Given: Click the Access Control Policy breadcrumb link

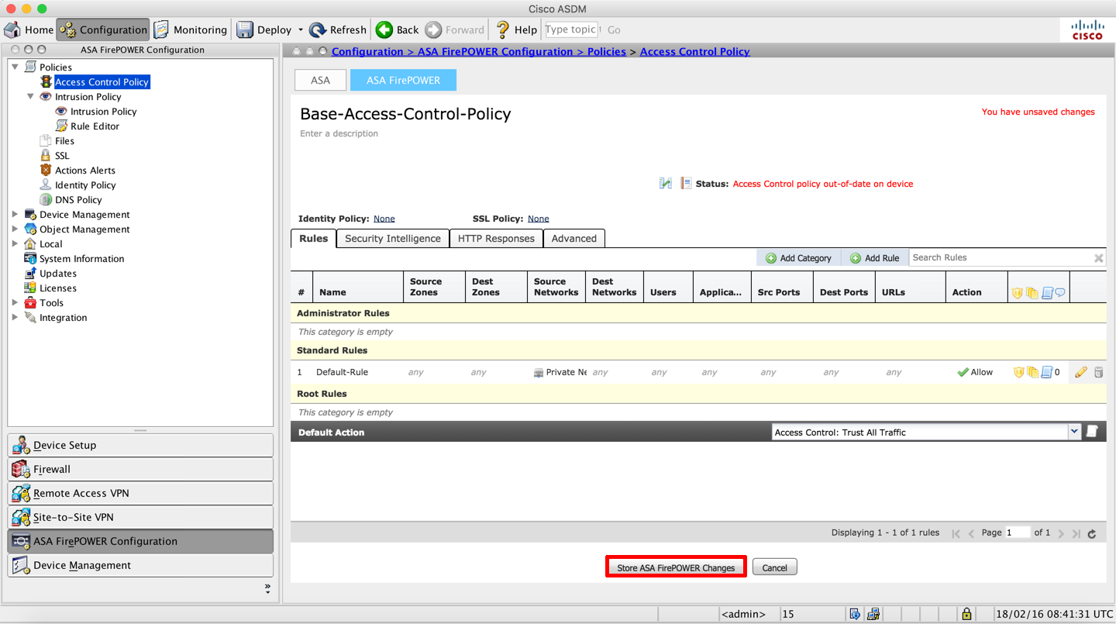Looking at the screenshot, I should pyautogui.click(x=695, y=51).
